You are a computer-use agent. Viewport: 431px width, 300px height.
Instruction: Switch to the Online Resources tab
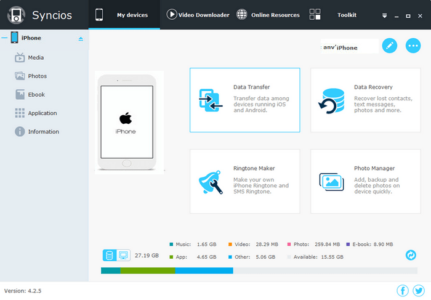[268, 15]
